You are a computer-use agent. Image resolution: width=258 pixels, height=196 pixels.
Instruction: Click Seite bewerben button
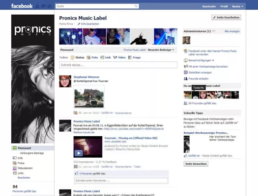click(x=196, y=164)
